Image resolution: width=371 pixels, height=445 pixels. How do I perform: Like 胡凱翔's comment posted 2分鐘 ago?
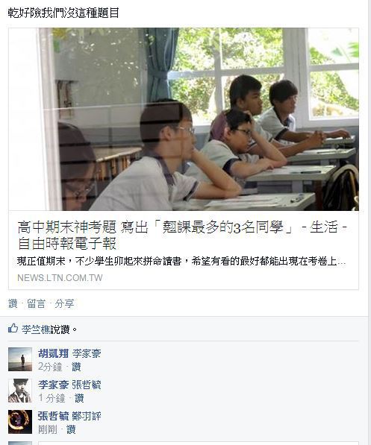[76, 367]
